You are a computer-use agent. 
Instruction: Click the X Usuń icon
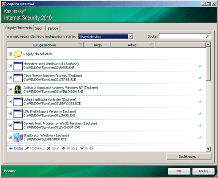point(48,148)
